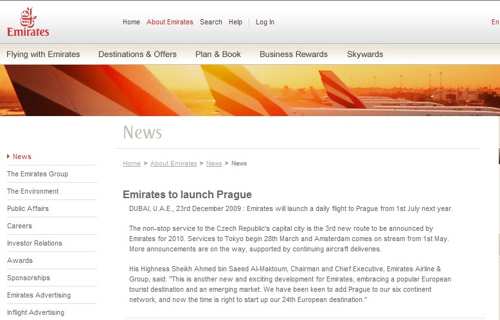Click the Emirates logo
Viewport: 500px width, 320px height.
28,22
